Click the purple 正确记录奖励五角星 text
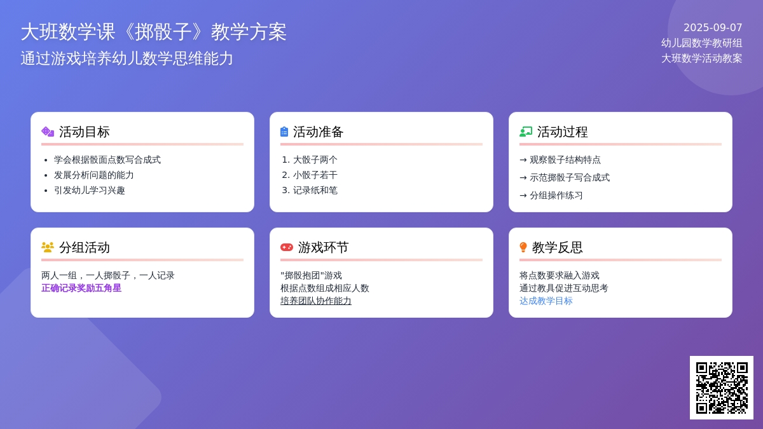The image size is (763, 429). coord(81,288)
